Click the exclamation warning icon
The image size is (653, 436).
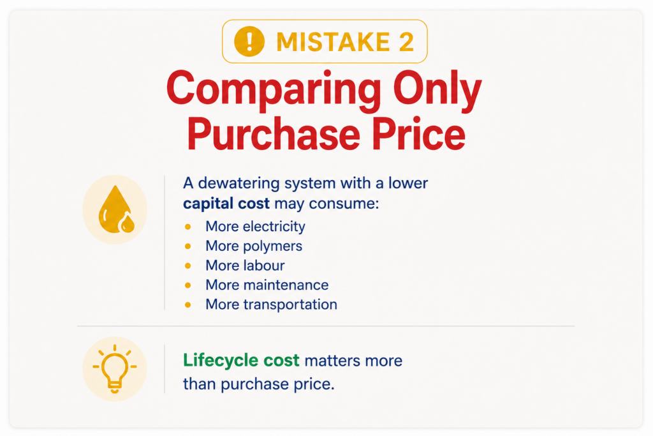point(249,41)
